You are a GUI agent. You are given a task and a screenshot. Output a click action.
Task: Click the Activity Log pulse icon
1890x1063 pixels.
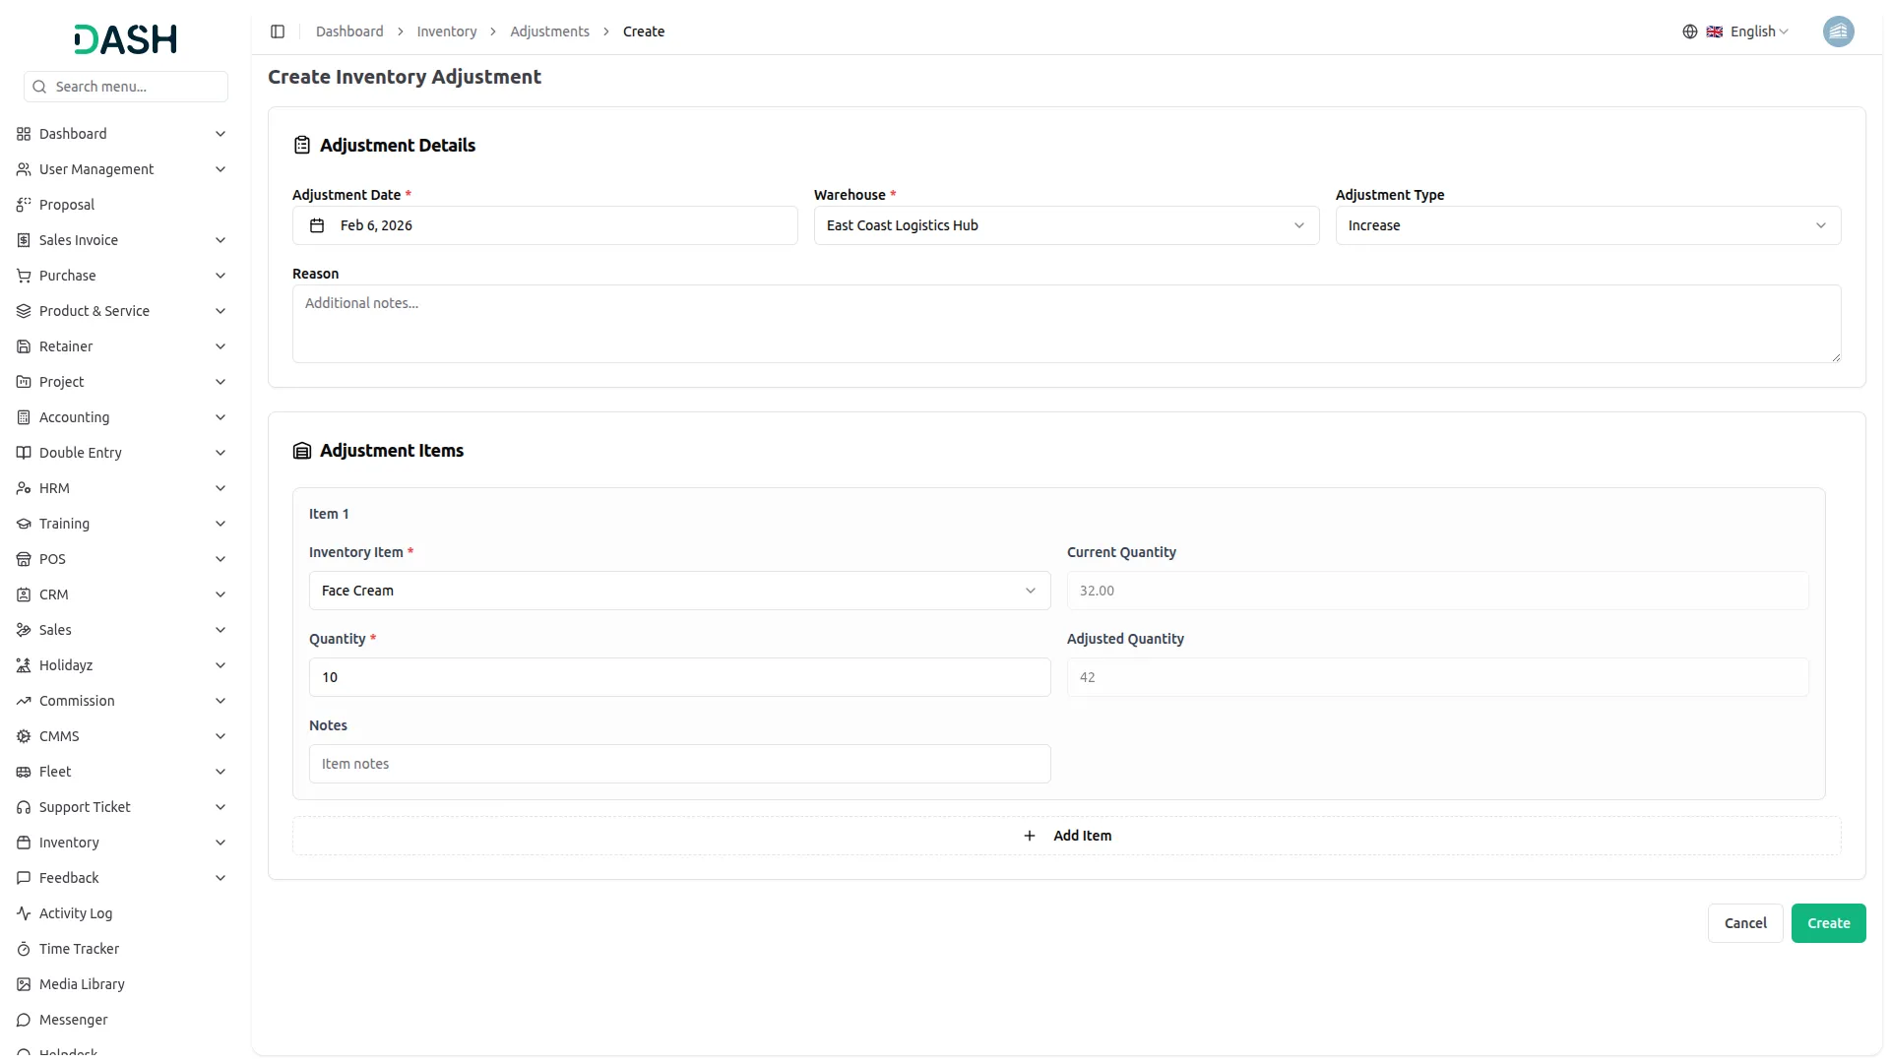[x=24, y=913]
